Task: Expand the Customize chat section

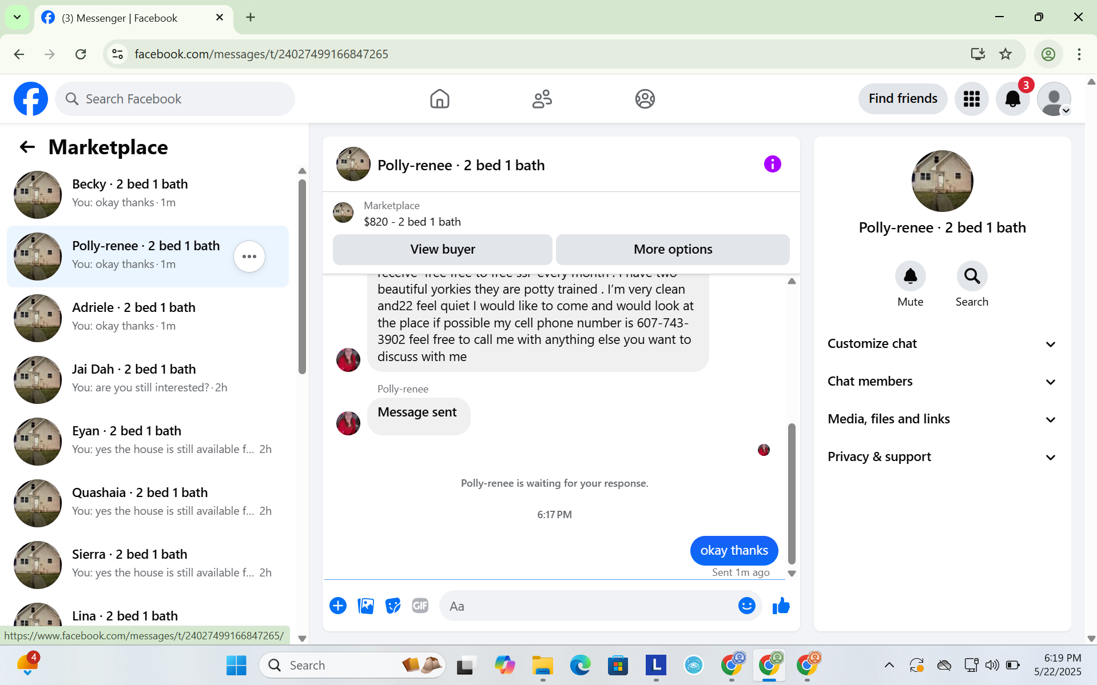Action: click(x=942, y=344)
